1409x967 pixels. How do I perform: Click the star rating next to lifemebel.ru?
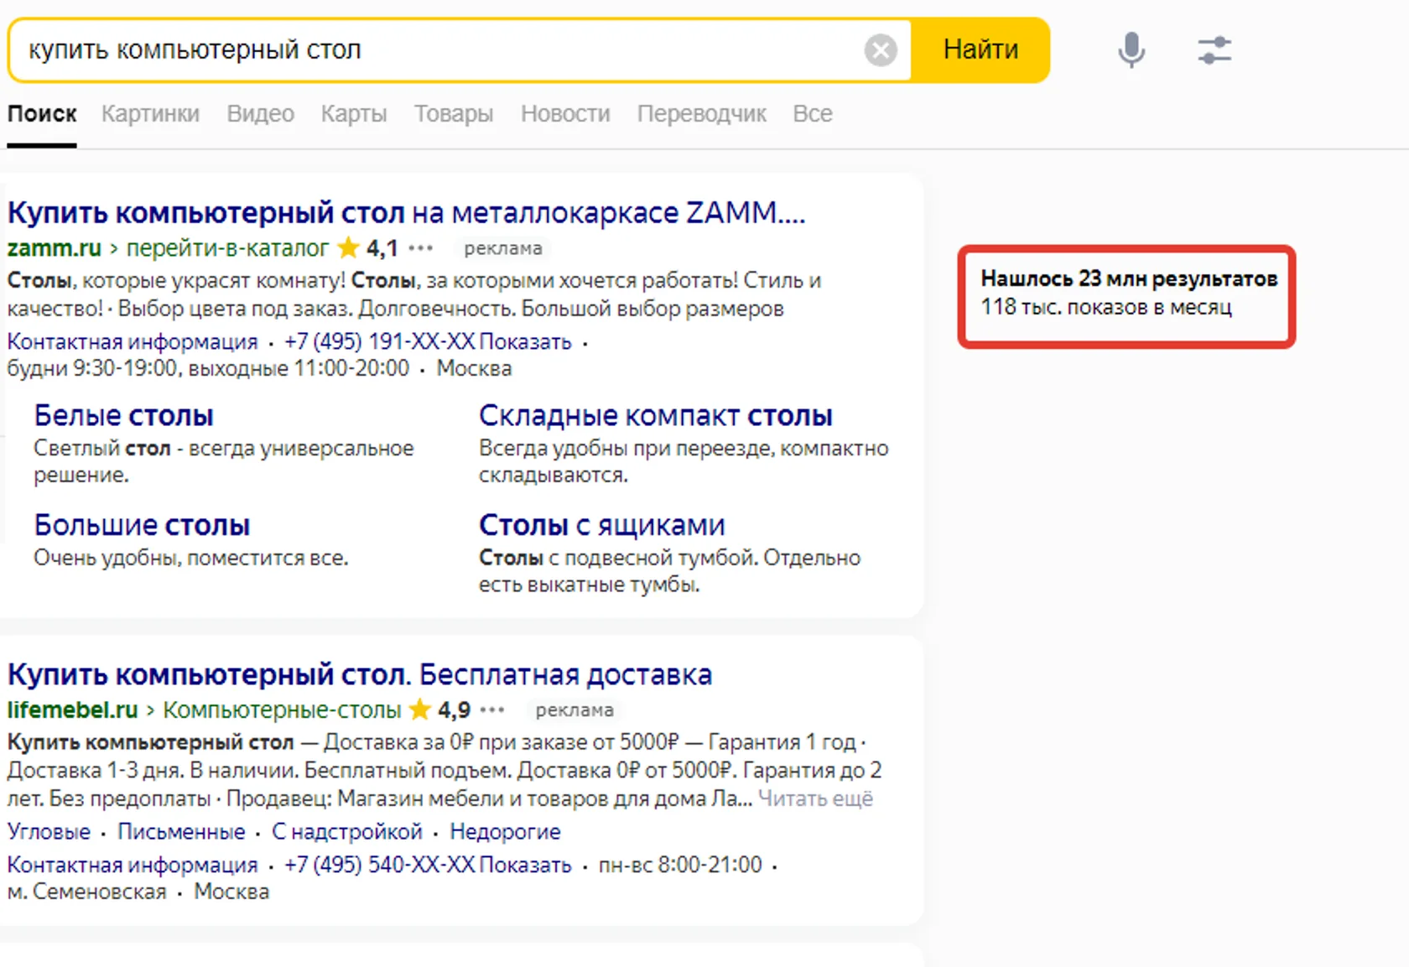[x=439, y=710]
